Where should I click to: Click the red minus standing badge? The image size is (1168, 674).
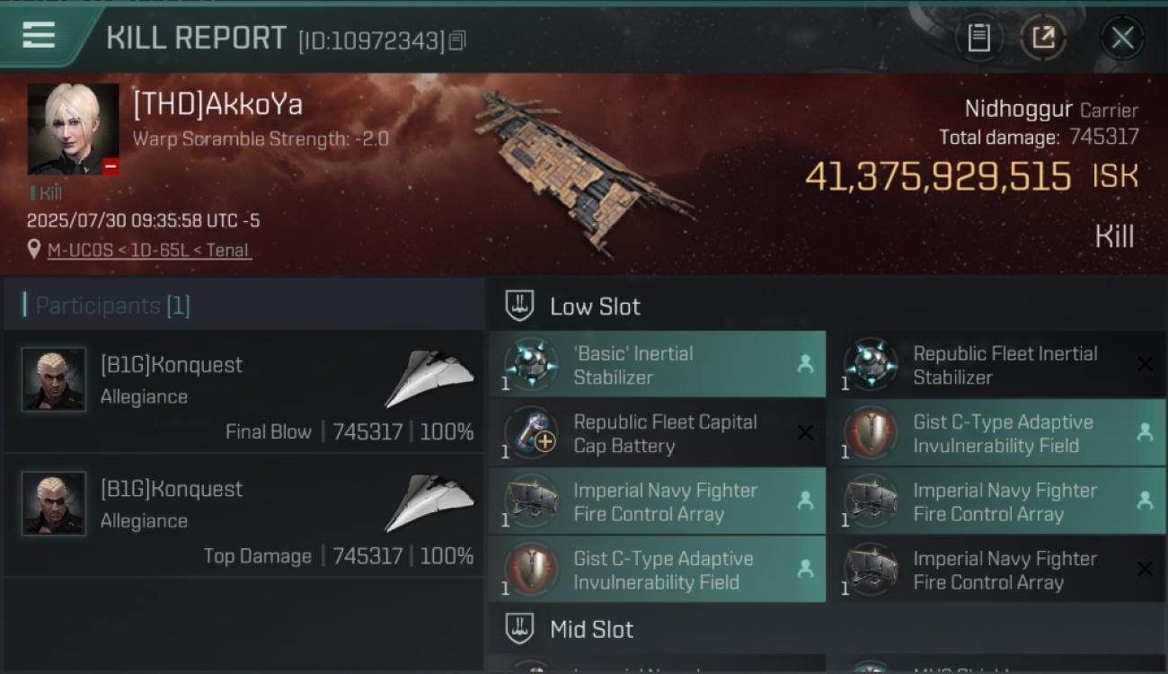[110, 166]
